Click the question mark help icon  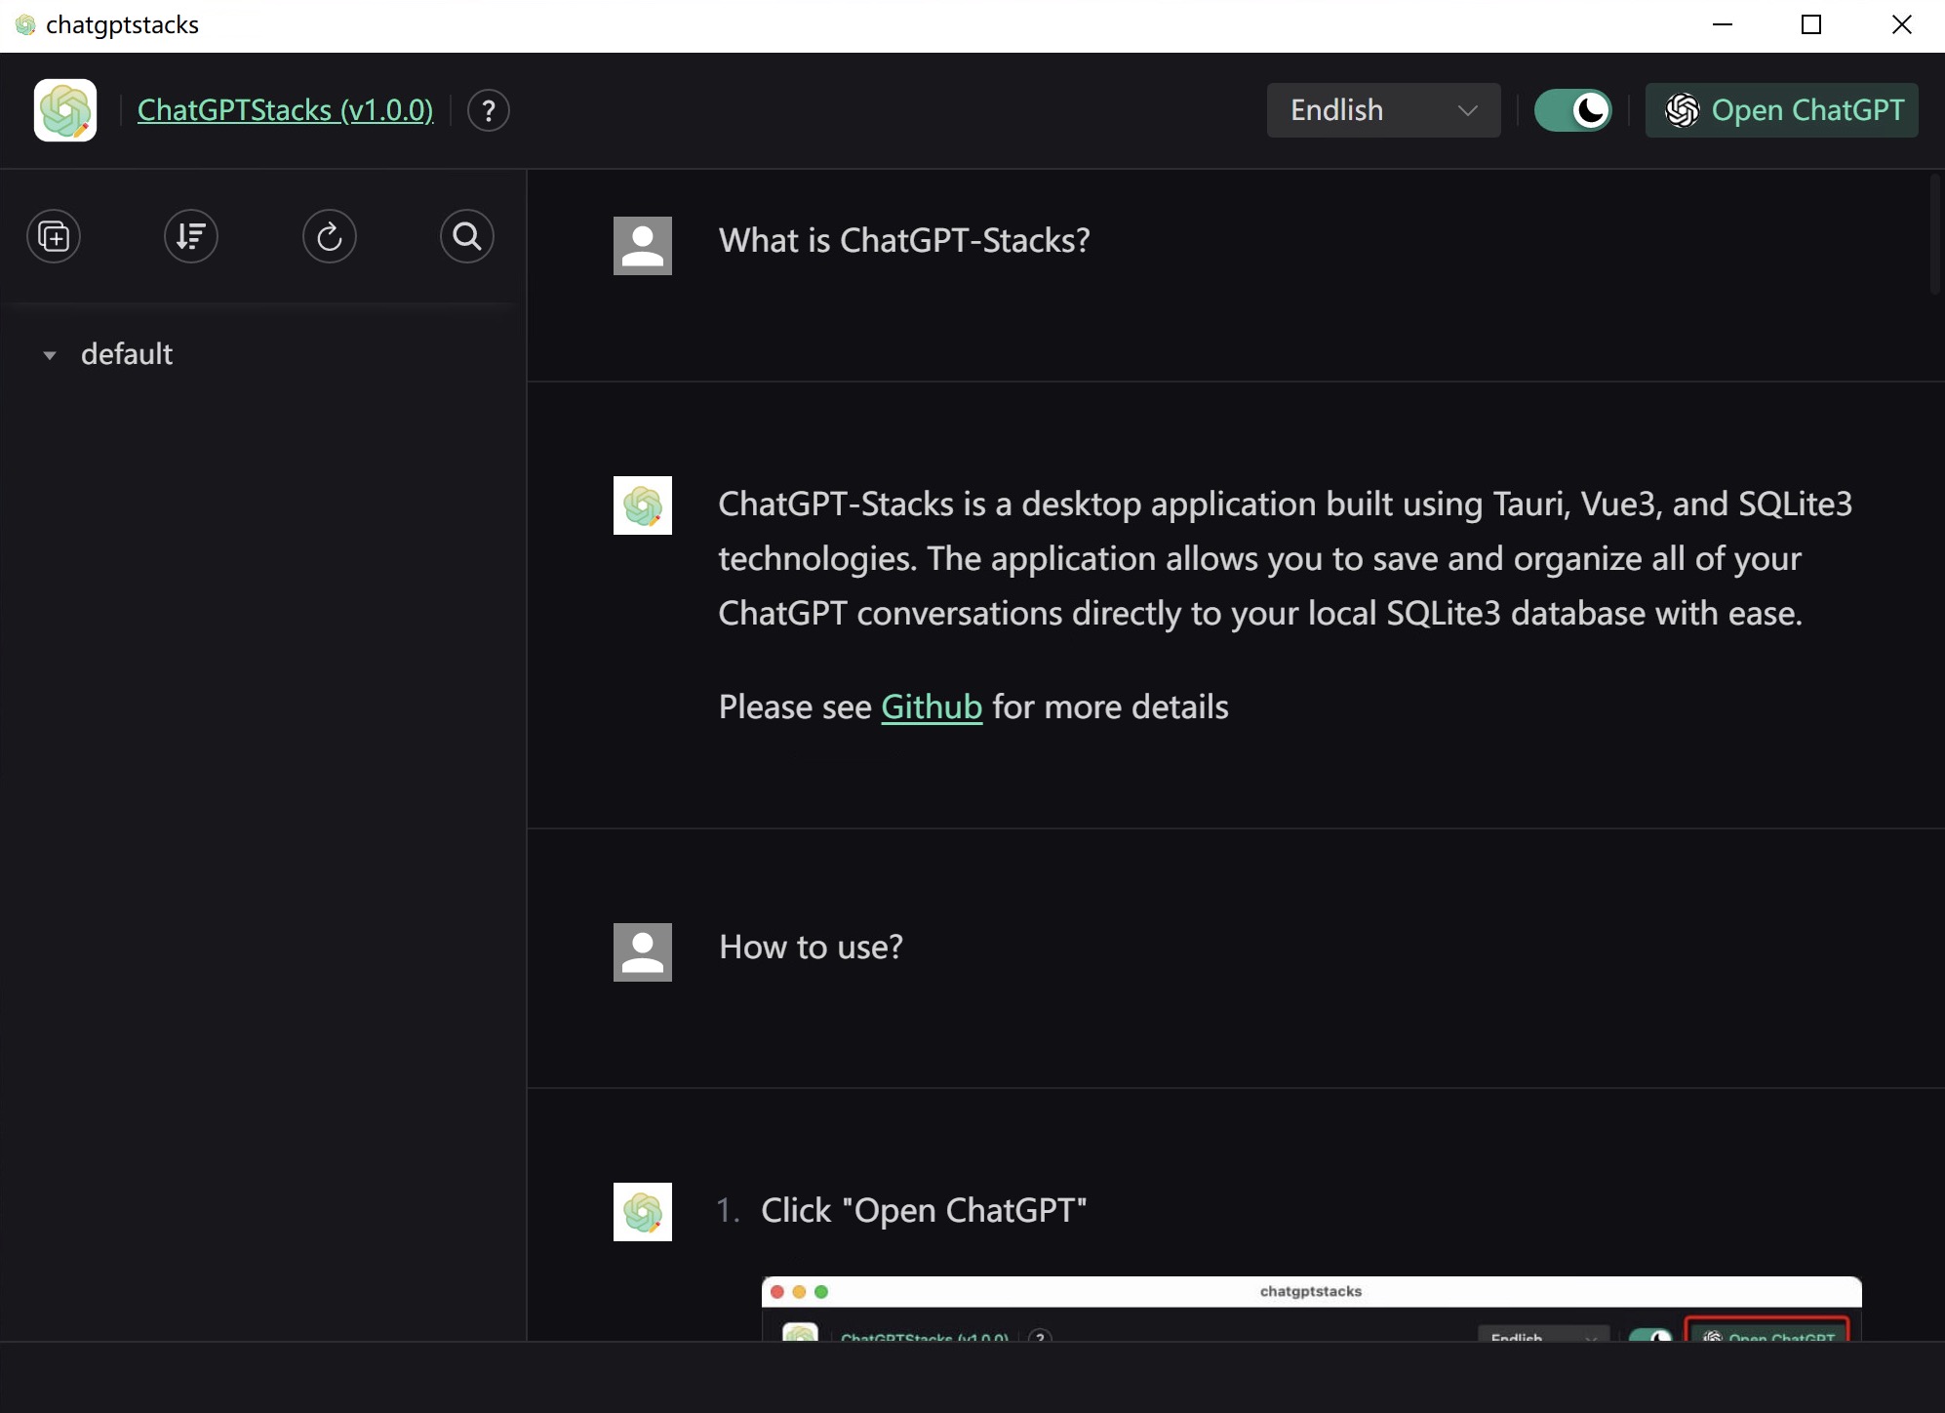point(489,110)
